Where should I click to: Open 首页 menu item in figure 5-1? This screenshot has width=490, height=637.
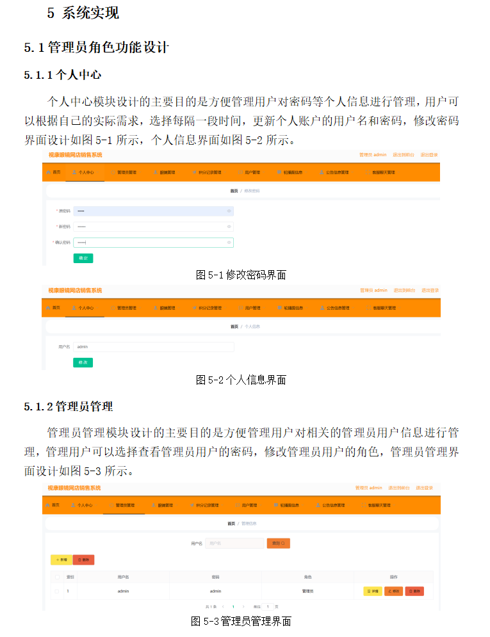(x=54, y=172)
